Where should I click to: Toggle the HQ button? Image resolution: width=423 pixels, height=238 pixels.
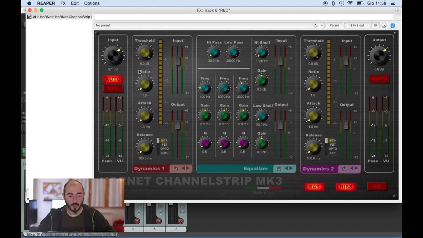pyautogui.click(x=377, y=187)
